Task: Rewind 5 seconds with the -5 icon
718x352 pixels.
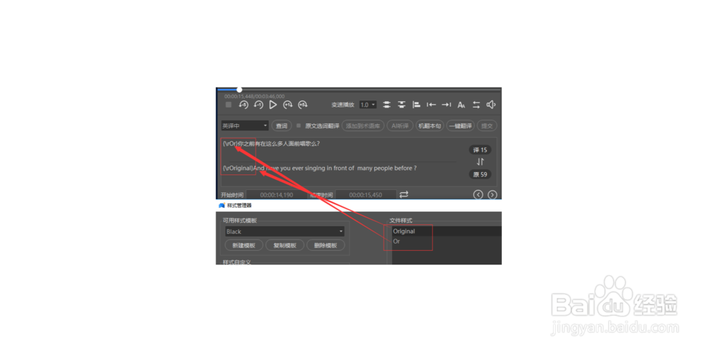Action: (x=243, y=105)
